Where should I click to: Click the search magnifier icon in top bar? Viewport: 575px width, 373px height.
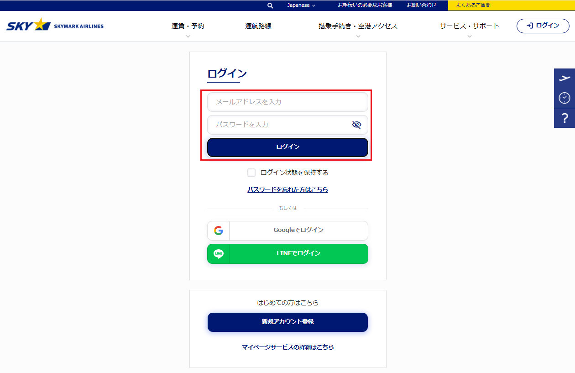pyautogui.click(x=270, y=5)
